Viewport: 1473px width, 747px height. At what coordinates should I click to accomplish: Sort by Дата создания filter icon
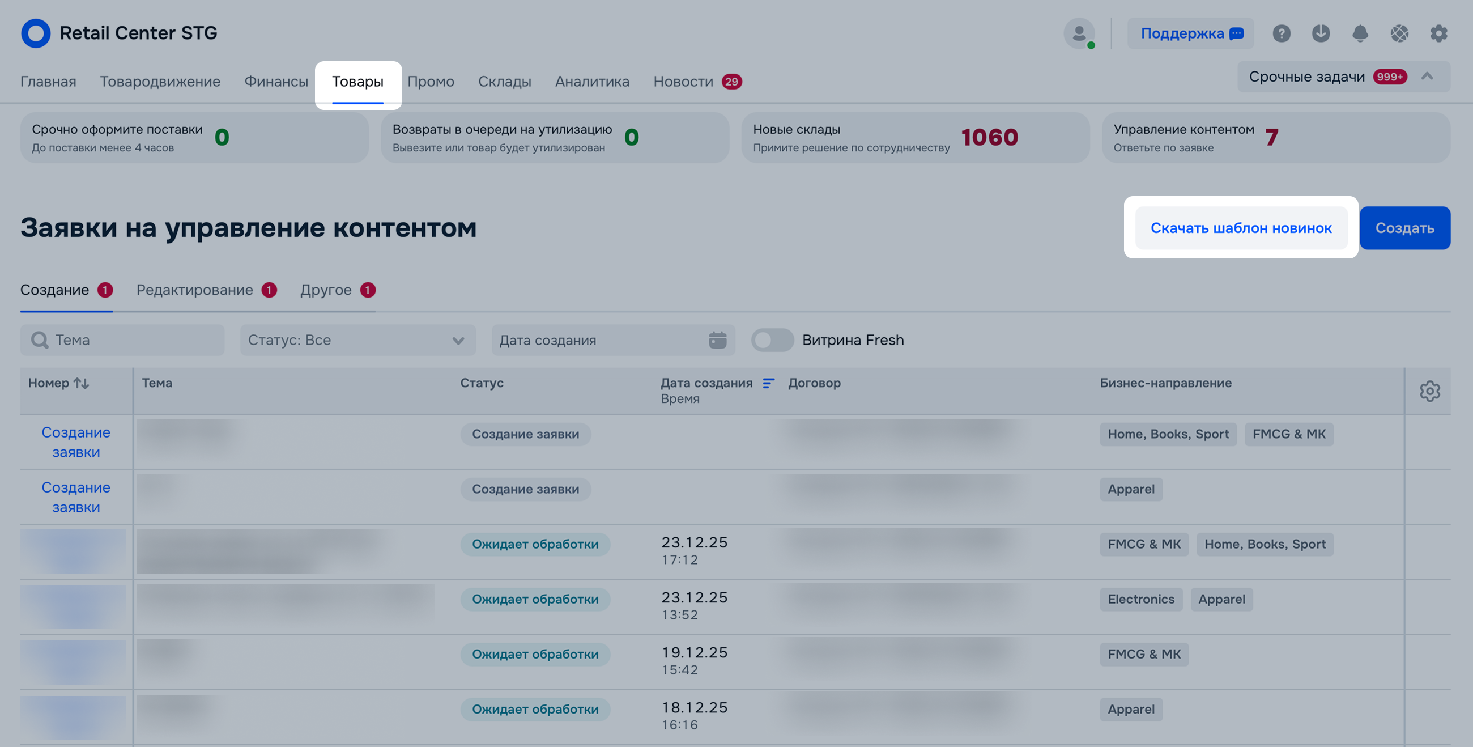(x=769, y=383)
